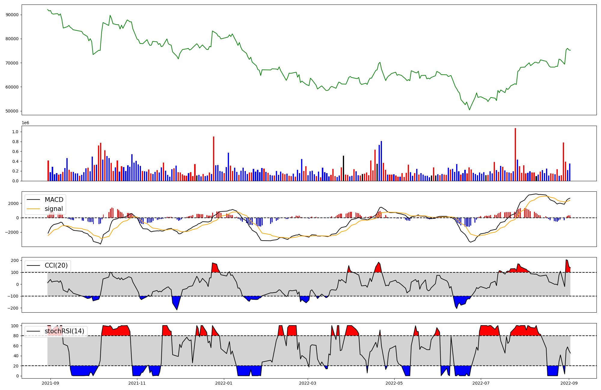The width and height of the screenshot is (601, 390).
Task: Click the orange signal line legend swatch
Action: tap(34, 209)
